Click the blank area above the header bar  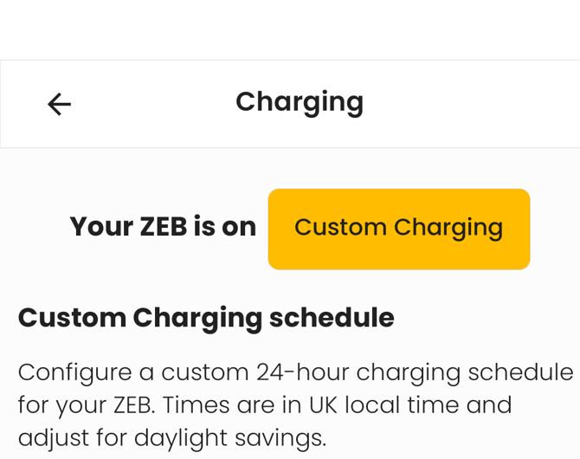290,30
